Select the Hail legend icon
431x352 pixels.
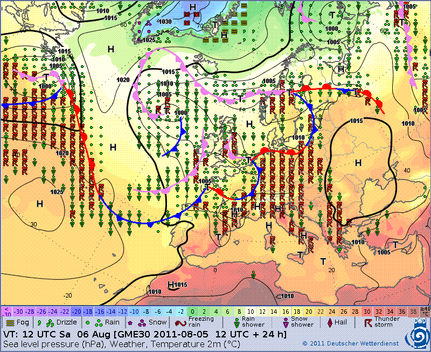pos(330,322)
